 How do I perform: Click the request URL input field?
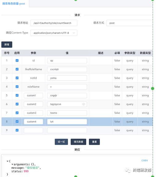(x=54, y=23)
